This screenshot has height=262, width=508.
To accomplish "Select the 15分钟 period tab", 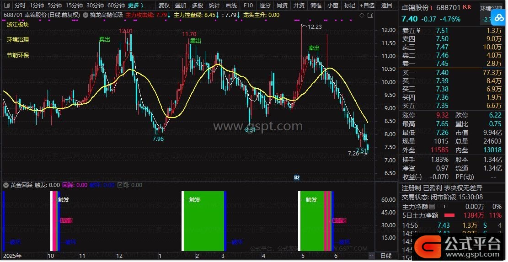I will [x=74, y=5].
